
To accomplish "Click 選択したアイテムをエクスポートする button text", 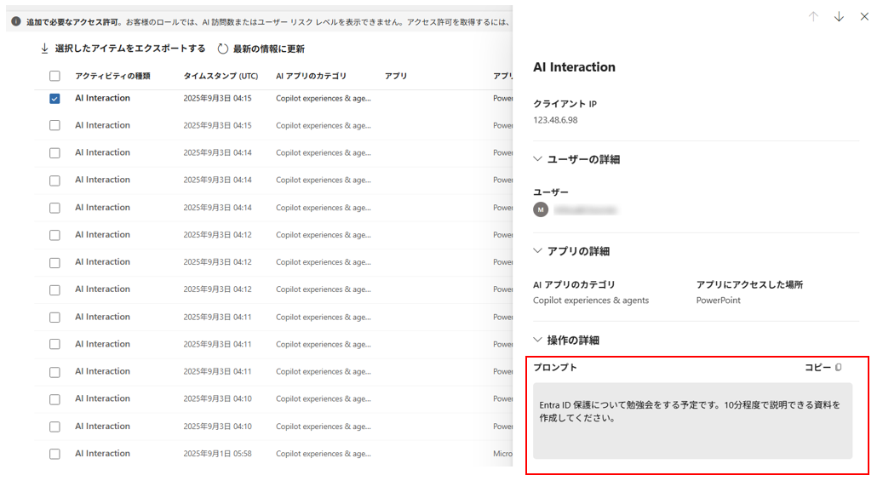I will click(x=130, y=49).
